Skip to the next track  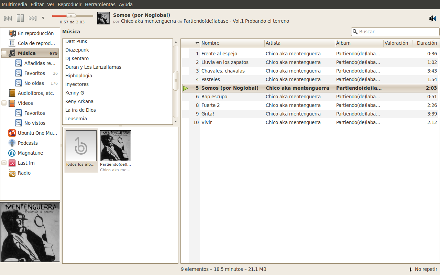[33, 18]
